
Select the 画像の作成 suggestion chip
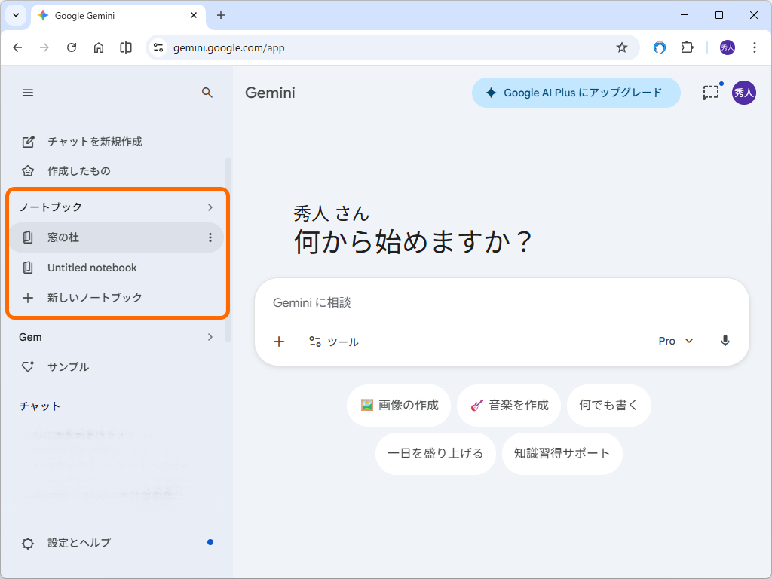399,405
